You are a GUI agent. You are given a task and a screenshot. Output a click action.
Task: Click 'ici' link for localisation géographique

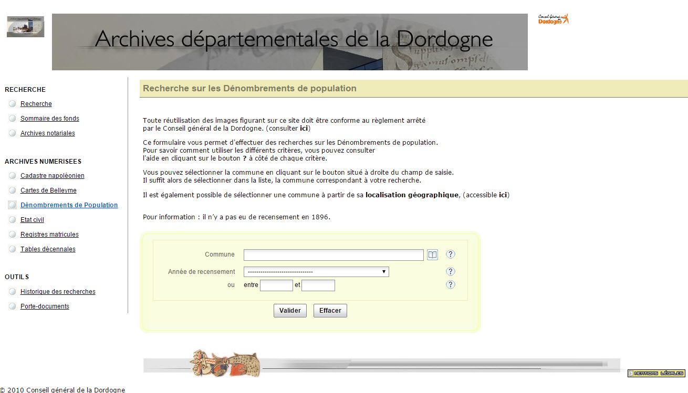(503, 195)
